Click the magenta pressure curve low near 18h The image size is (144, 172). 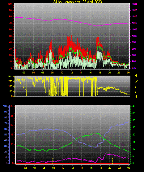coord(97,26)
